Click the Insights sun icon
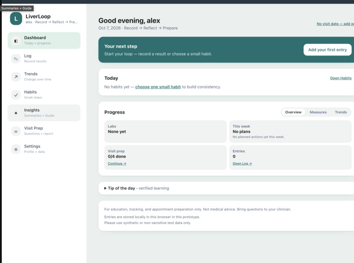The height and width of the screenshot is (263, 354). [16, 113]
